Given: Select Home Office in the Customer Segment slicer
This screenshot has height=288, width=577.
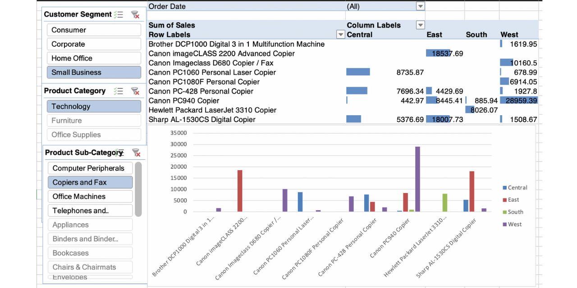Looking at the screenshot, I should (94, 58).
